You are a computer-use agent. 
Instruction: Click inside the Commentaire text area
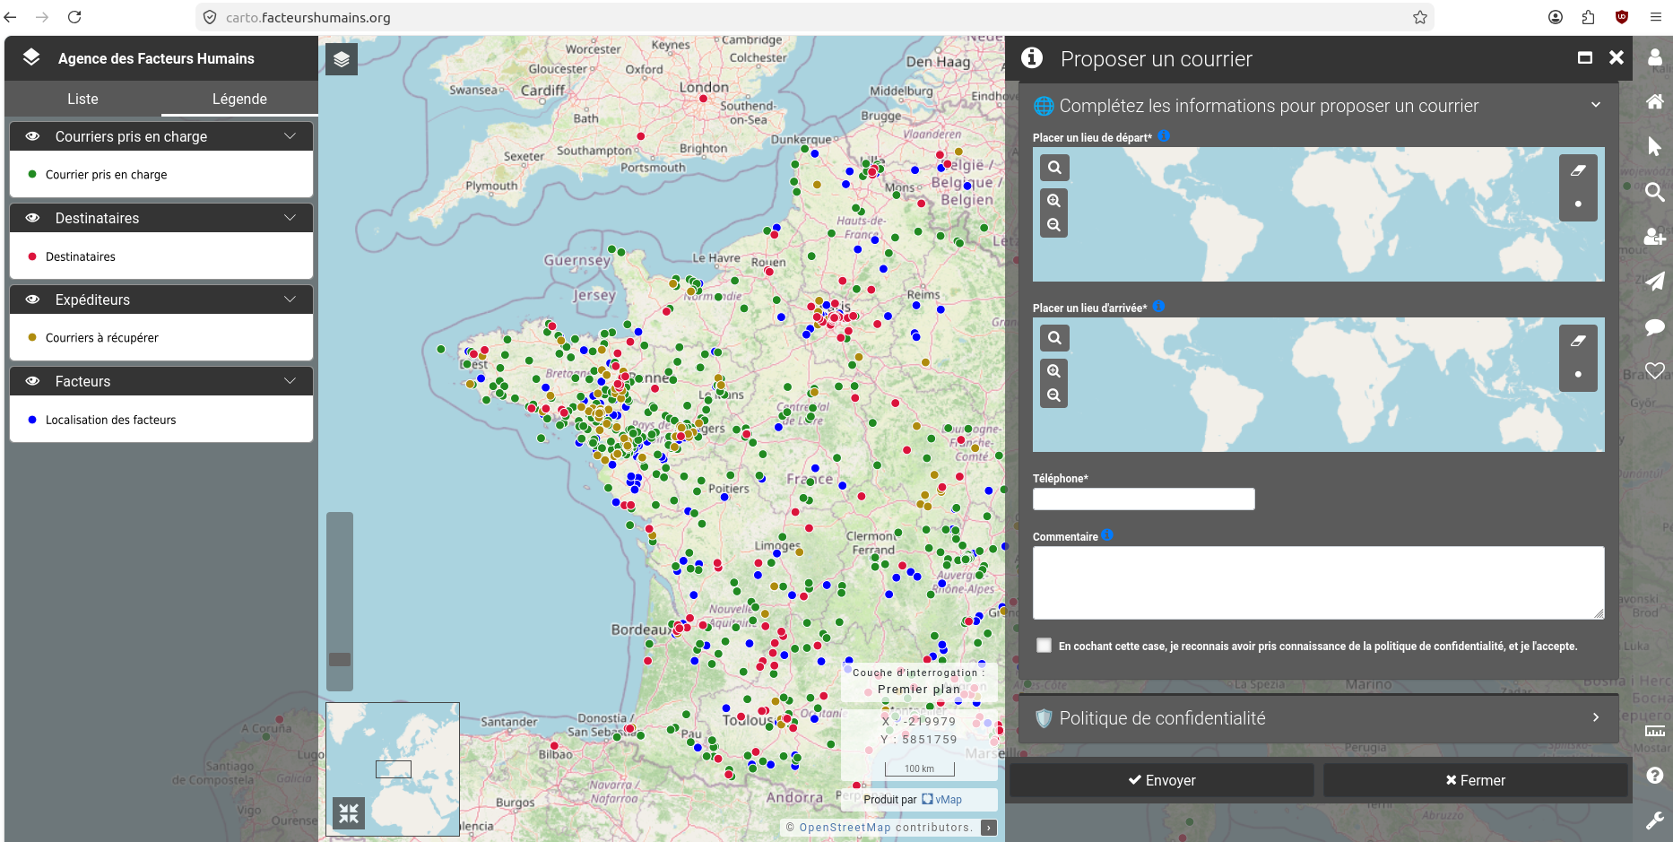click(1318, 583)
